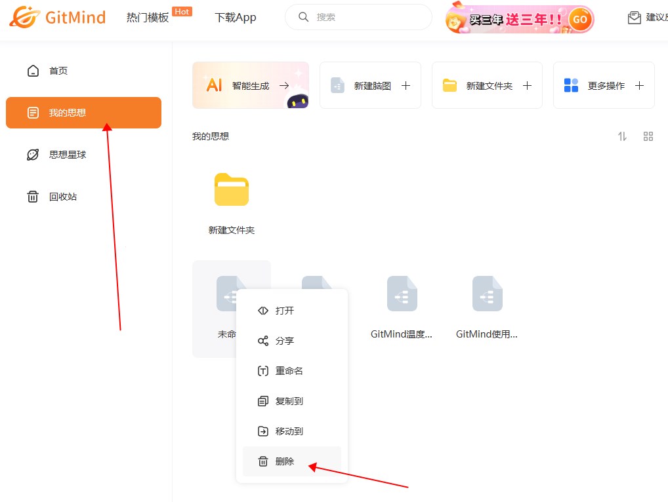Choose 分享 from the context menu
The image size is (668, 502).
(x=292, y=341)
